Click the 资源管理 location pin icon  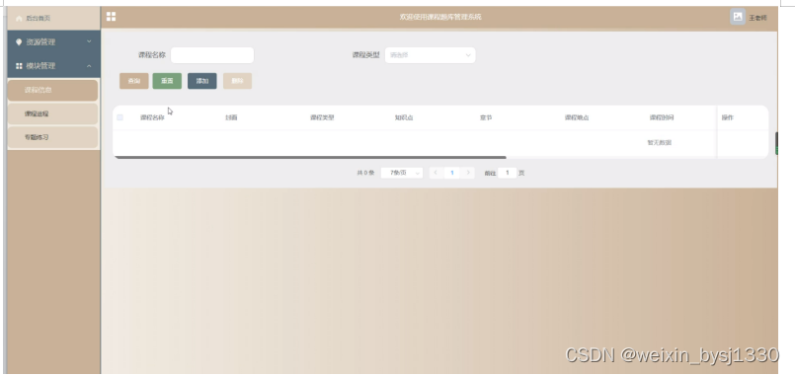[20, 42]
